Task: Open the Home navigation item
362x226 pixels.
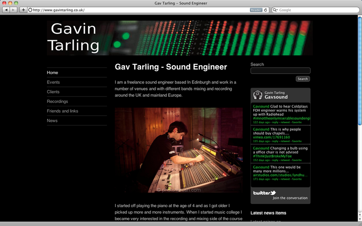Action: tap(52, 73)
